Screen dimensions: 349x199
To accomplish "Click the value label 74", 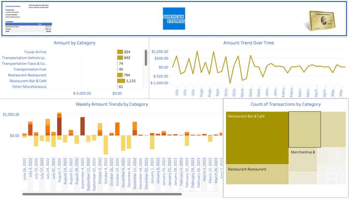I will pos(121,64).
